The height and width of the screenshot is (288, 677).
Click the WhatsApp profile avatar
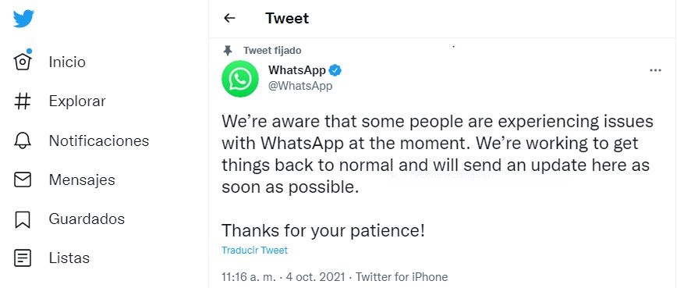[240, 79]
